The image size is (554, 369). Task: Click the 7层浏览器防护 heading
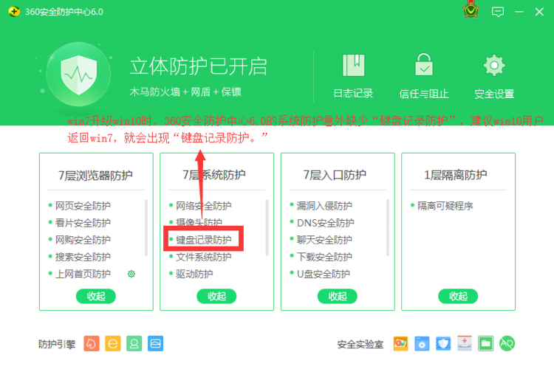point(95,175)
